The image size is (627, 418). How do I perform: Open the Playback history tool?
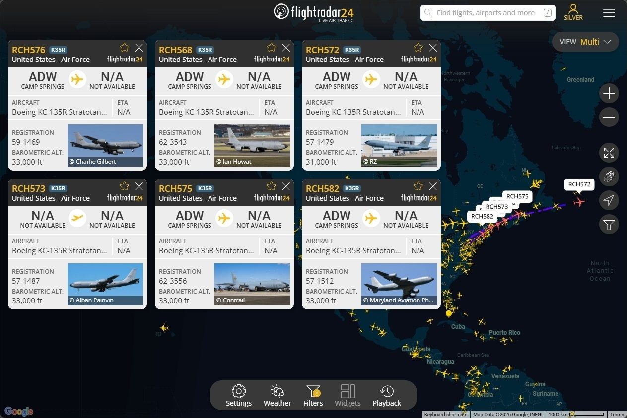coord(386,396)
